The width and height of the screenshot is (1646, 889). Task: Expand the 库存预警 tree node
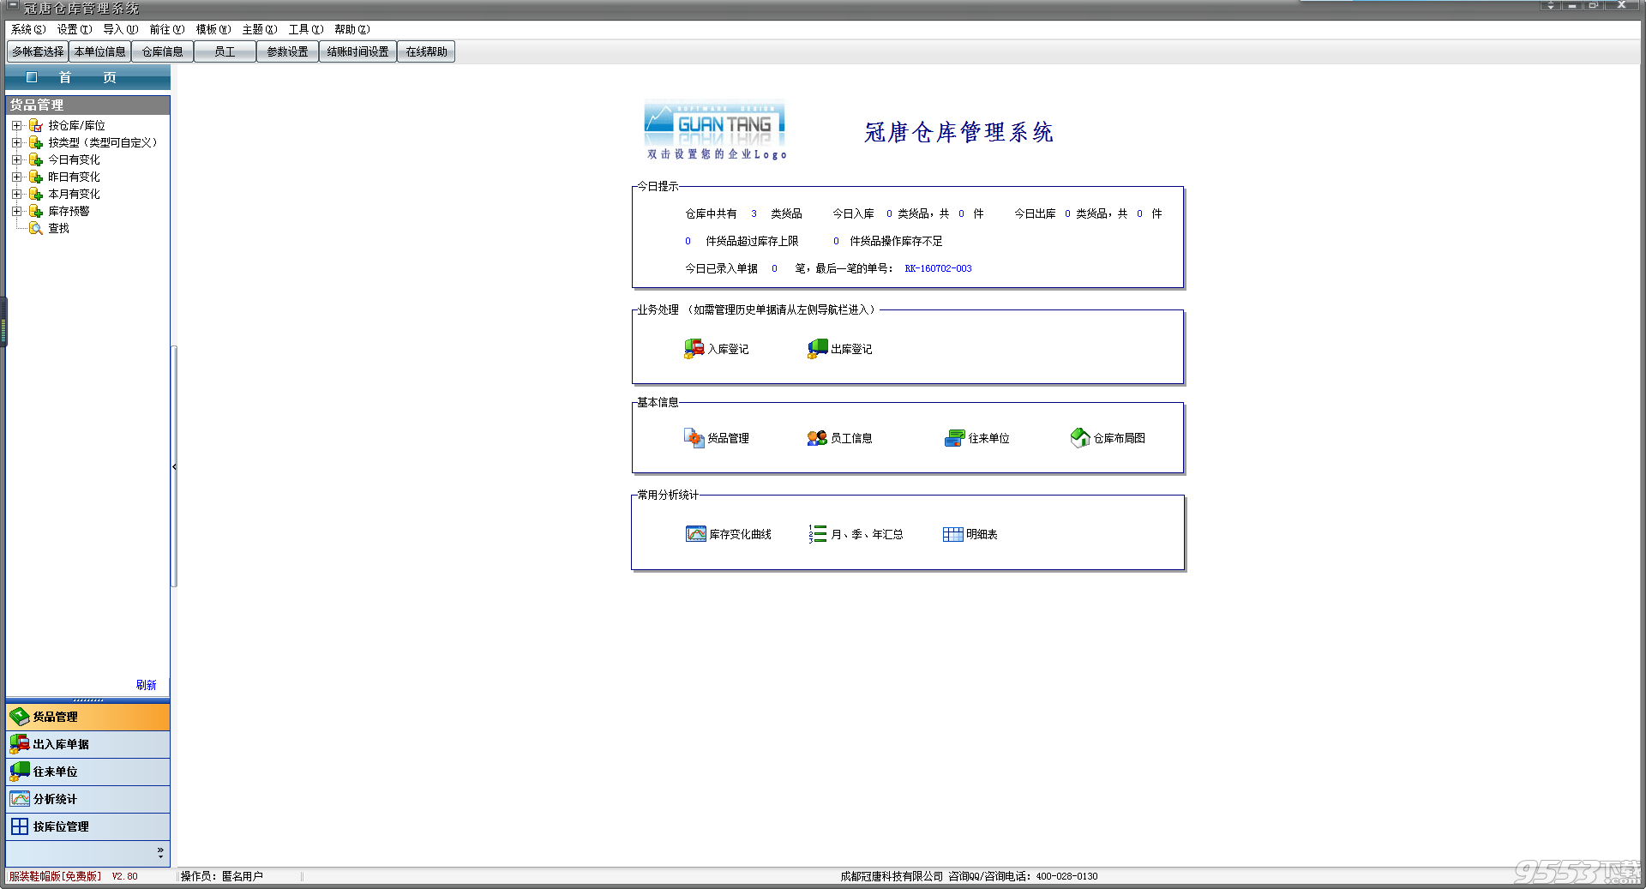click(16, 211)
